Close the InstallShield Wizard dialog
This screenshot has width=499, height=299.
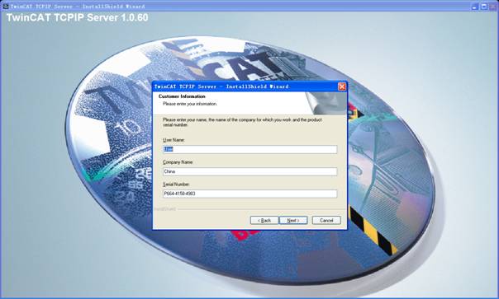pos(342,86)
